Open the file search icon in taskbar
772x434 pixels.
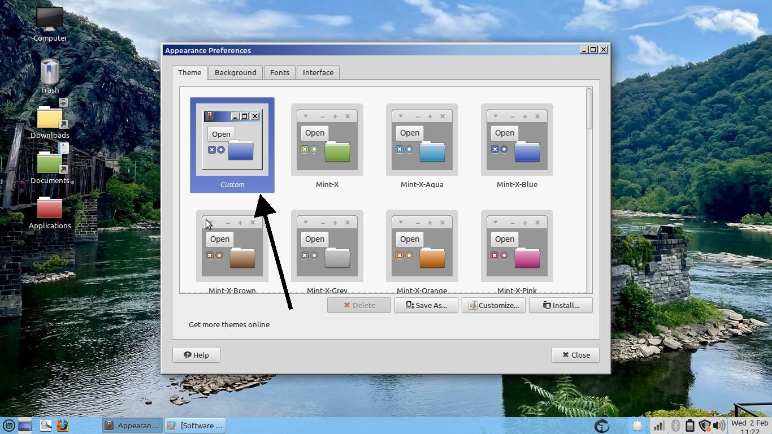click(x=45, y=426)
